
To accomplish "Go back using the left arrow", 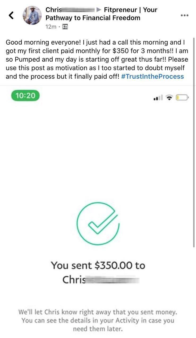I will pos(11,15).
